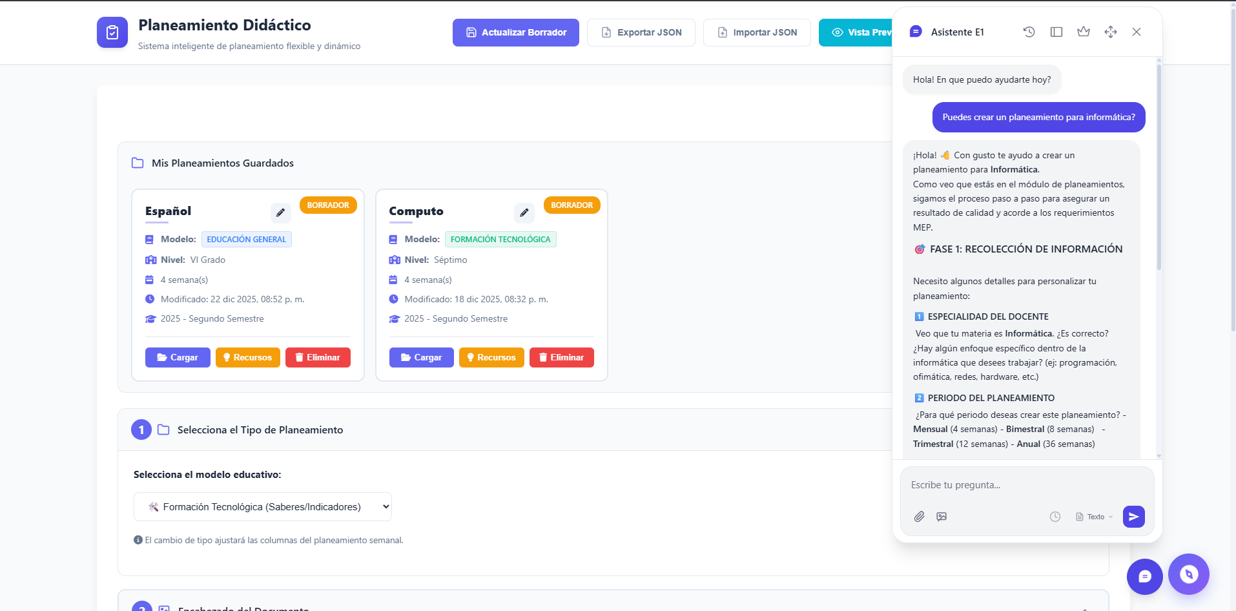Insert an image in the chat input

[942, 517]
